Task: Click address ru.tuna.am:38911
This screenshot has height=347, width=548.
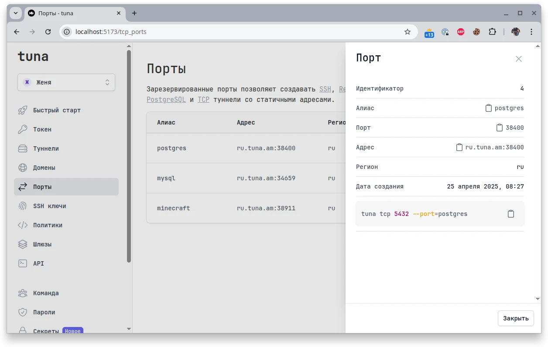Action: 266,208
